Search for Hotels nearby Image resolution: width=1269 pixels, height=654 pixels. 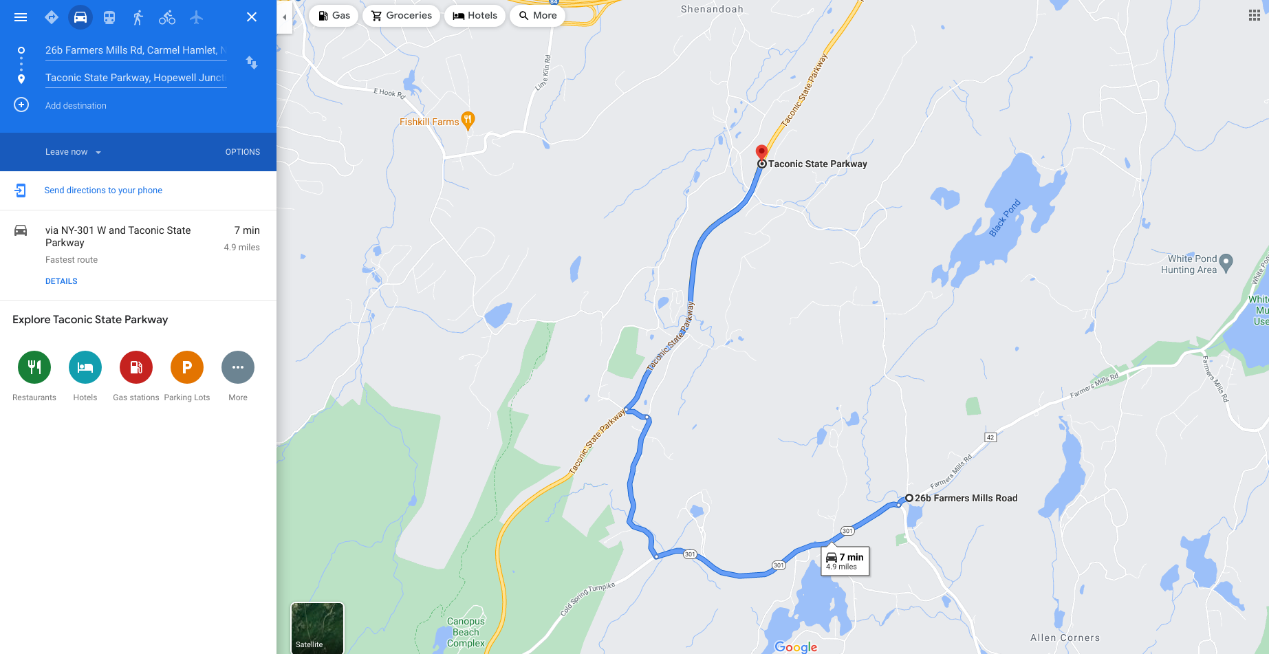475,15
